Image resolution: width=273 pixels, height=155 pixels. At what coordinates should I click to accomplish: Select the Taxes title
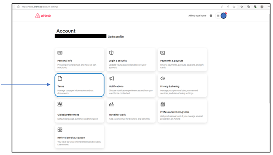(x=61, y=86)
